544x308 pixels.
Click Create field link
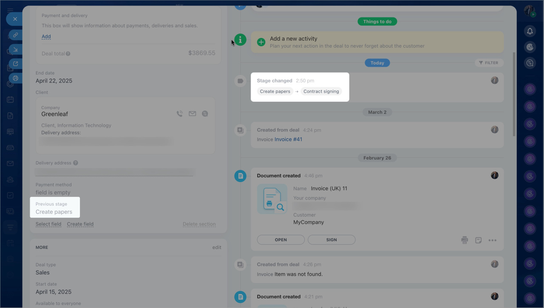pyautogui.click(x=80, y=224)
